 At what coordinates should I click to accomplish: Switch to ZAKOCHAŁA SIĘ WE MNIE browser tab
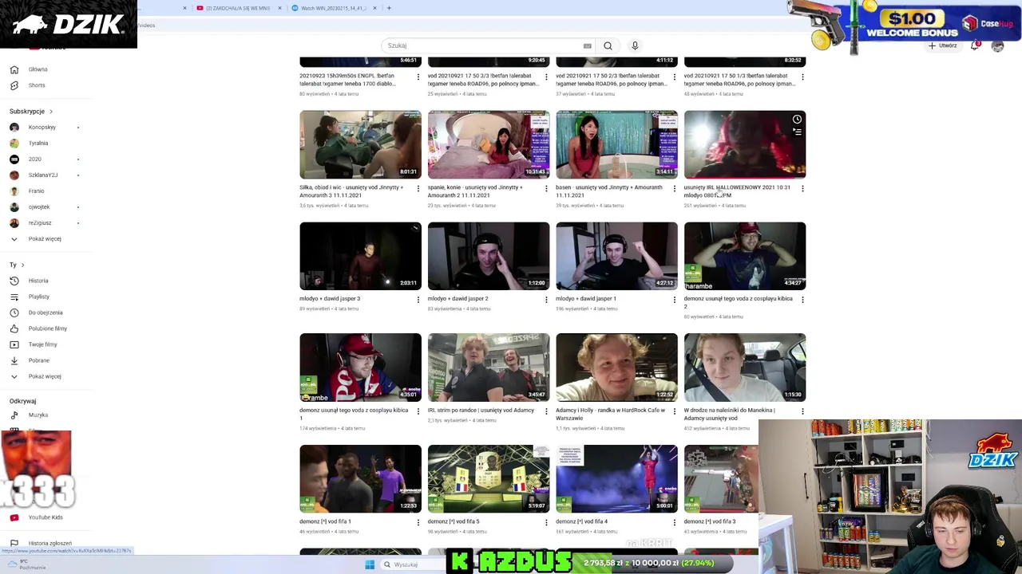[238, 8]
